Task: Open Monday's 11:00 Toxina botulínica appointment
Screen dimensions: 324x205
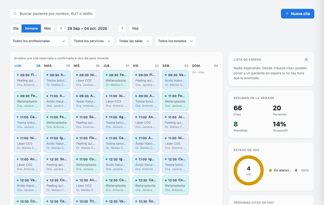Action: click(27, 122)
